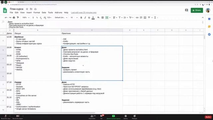Image resolution: width=213 pixels, height=120 pixels.
Task: Open comment history icon
Action: (186, 10)
